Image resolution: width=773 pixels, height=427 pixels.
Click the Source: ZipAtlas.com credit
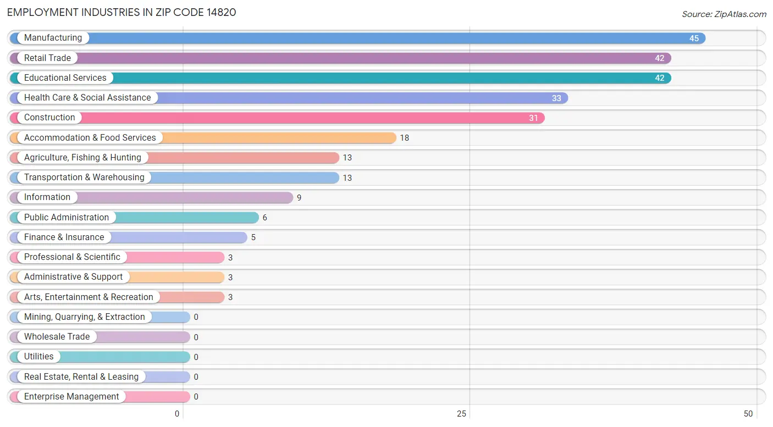[x=724, y=14]
